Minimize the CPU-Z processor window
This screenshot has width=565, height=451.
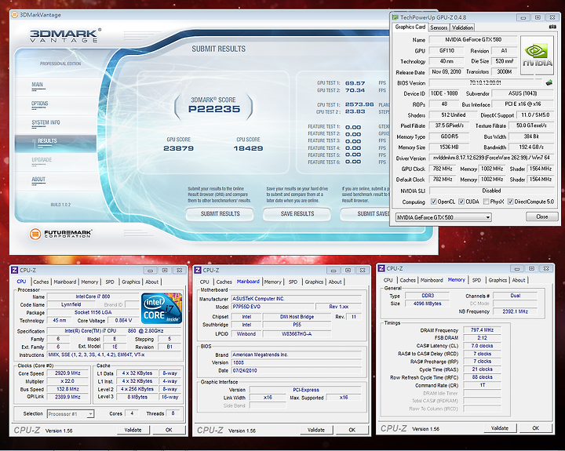click(x=150, y=270)
